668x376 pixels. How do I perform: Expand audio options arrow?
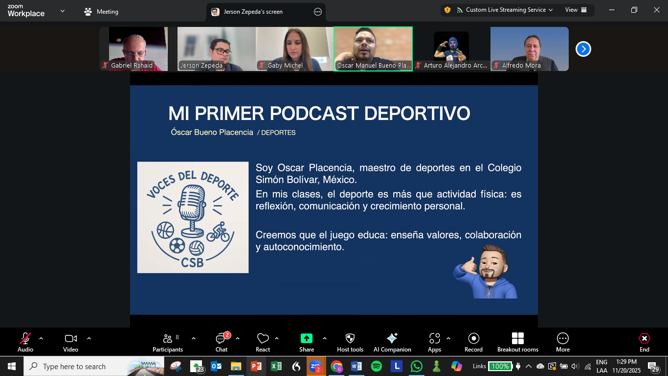[x=41, y=338]
